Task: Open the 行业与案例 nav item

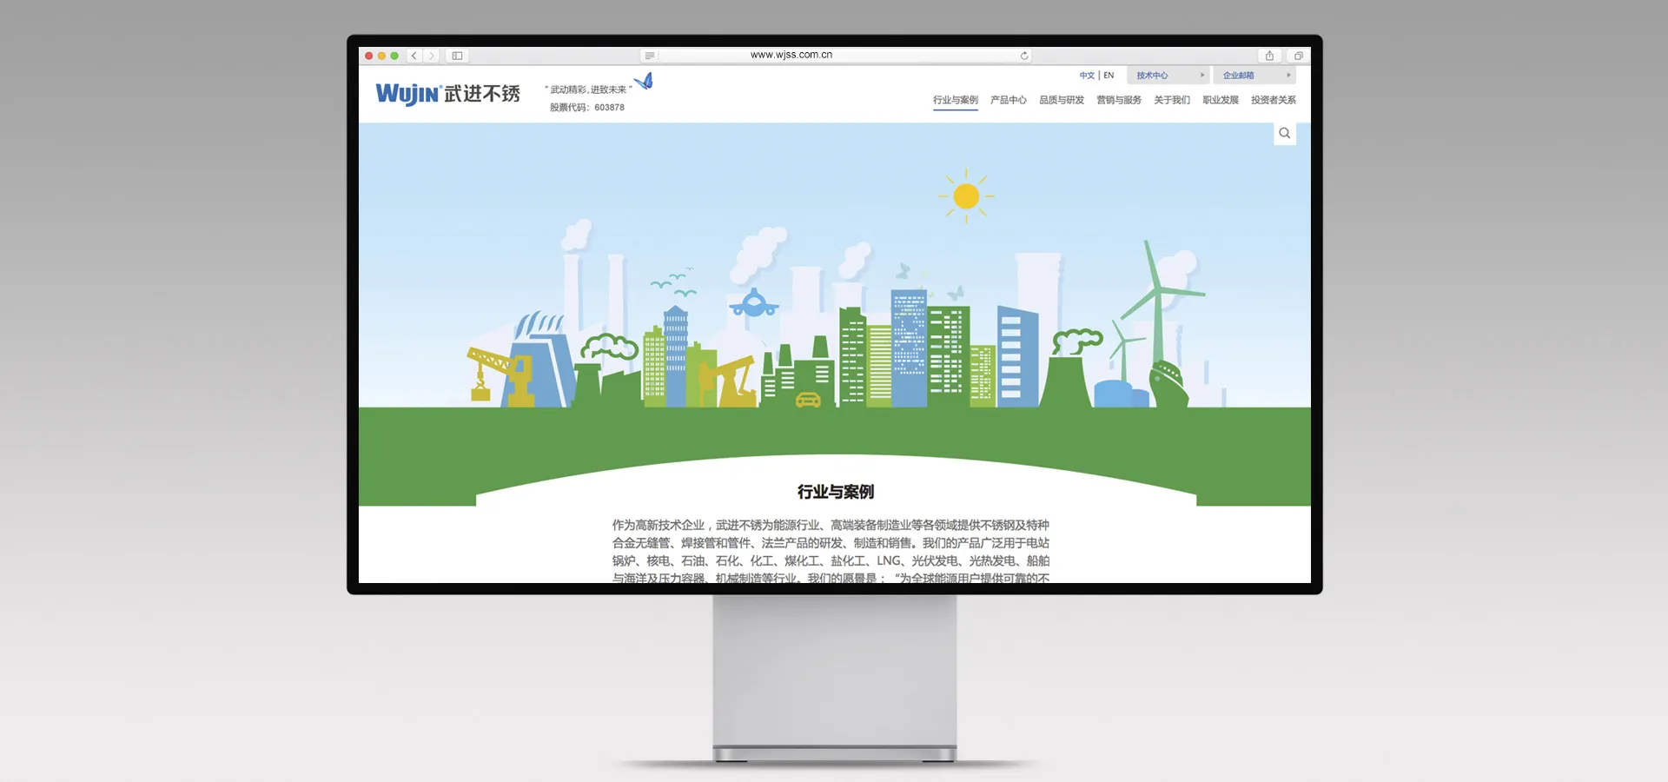Action: pos(956,100)
